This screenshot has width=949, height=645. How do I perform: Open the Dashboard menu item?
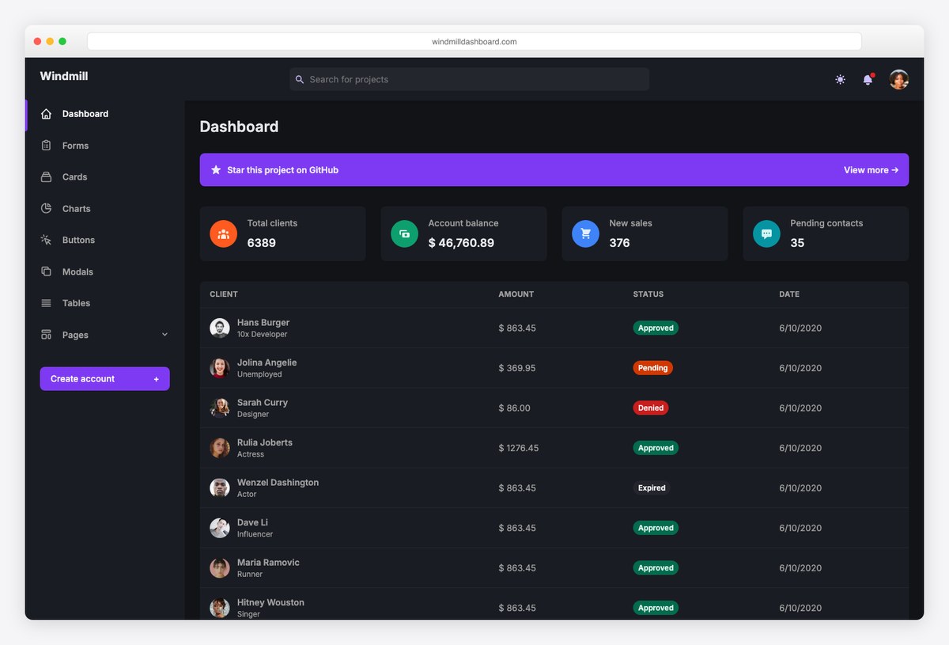(85, 114)
